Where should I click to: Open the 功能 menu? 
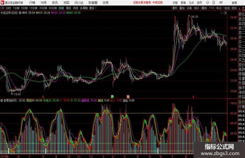click(x=175, y=3)
